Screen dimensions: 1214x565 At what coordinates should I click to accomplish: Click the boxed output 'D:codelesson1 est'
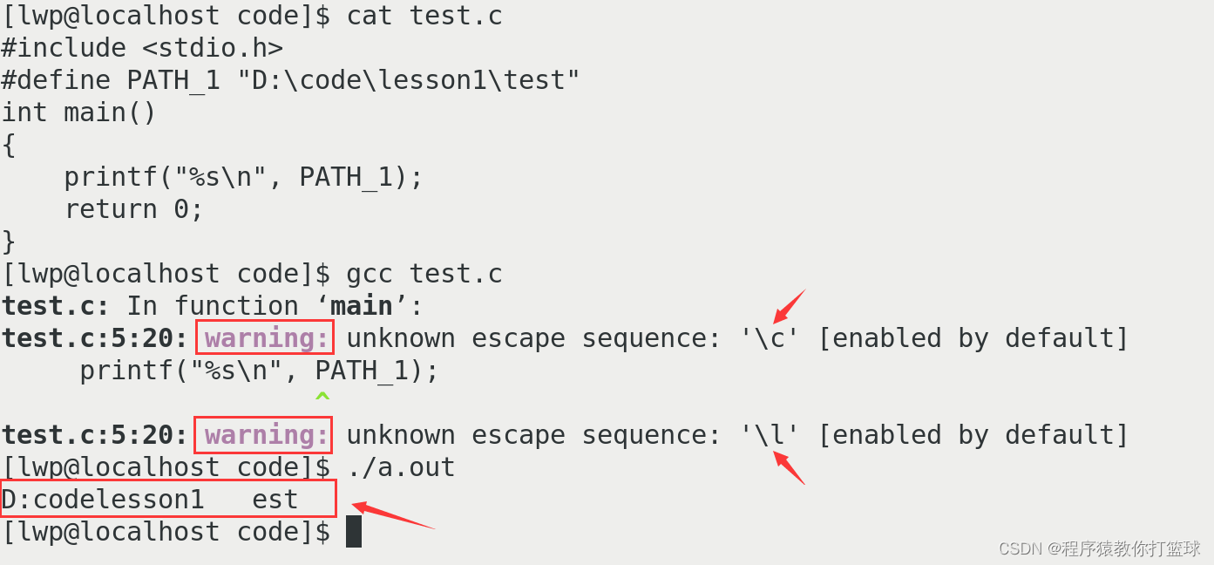167,499
